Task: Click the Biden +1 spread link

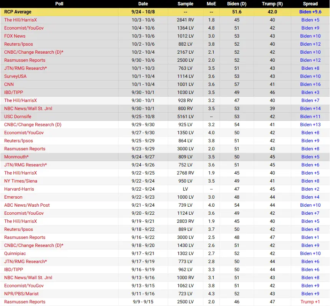Action: tap(310, 237)
